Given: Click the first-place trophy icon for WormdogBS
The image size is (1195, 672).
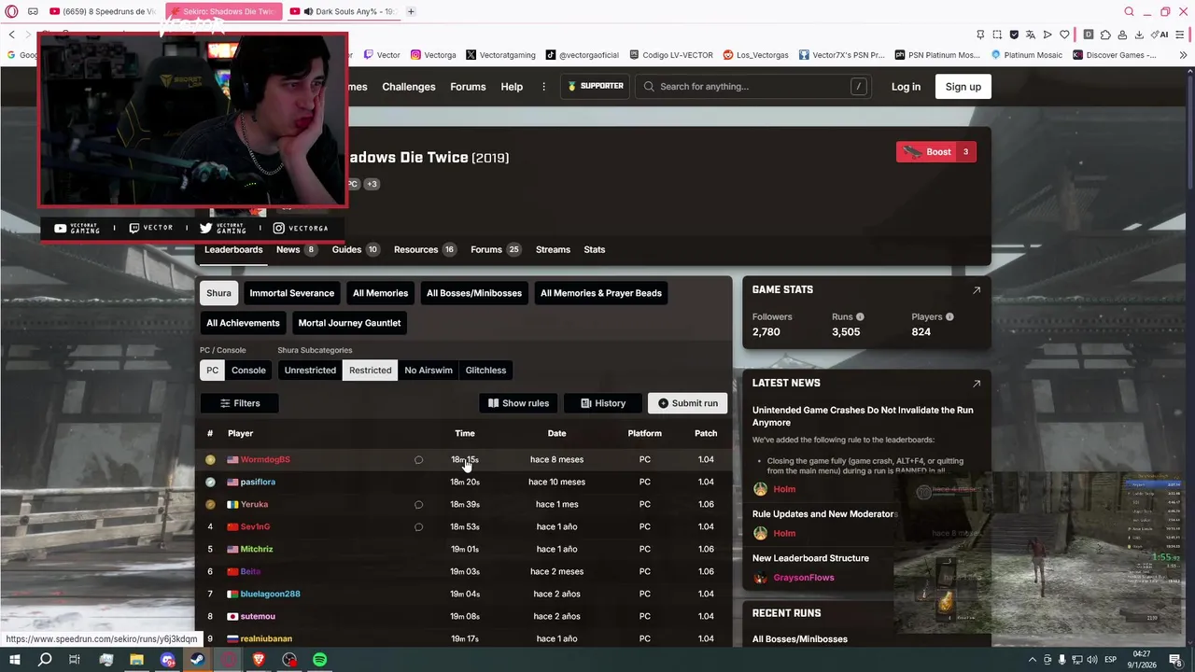Looking at the screenshot, I should coord(210,459).
